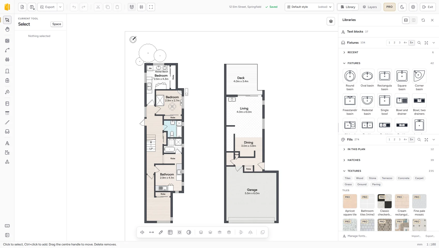Select the Hand pan tool
Viewport: 439px width, 248px height.
pos(7,29)
